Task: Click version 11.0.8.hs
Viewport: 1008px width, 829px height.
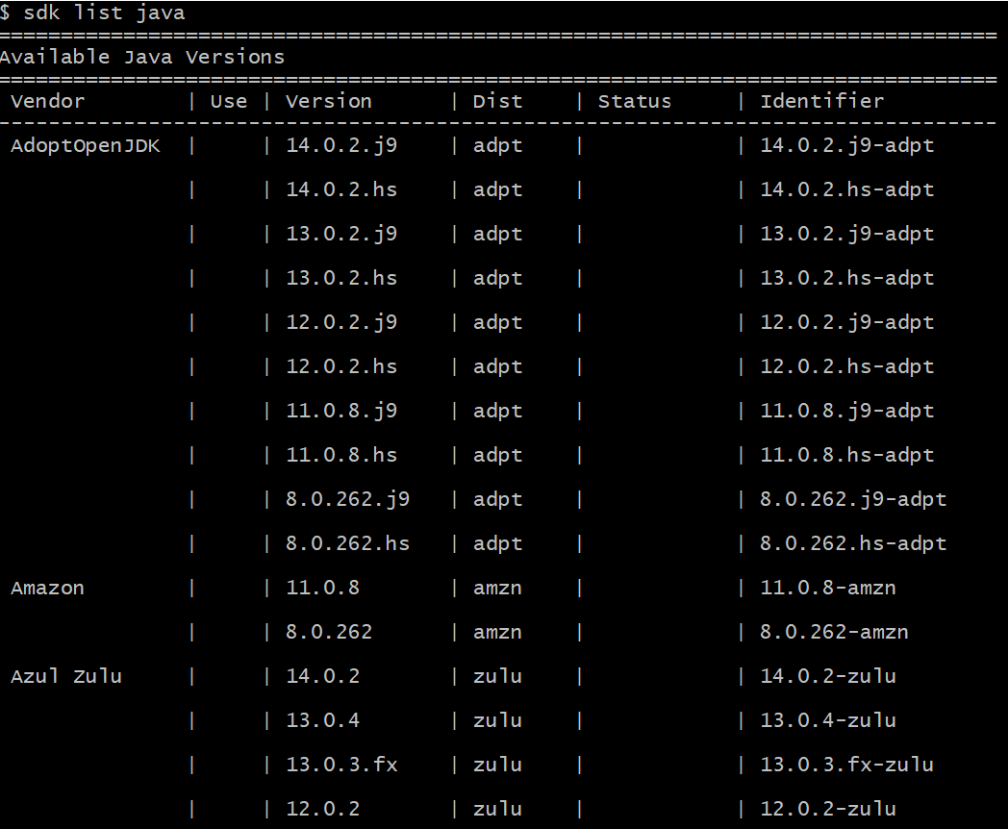Action: 341,455
